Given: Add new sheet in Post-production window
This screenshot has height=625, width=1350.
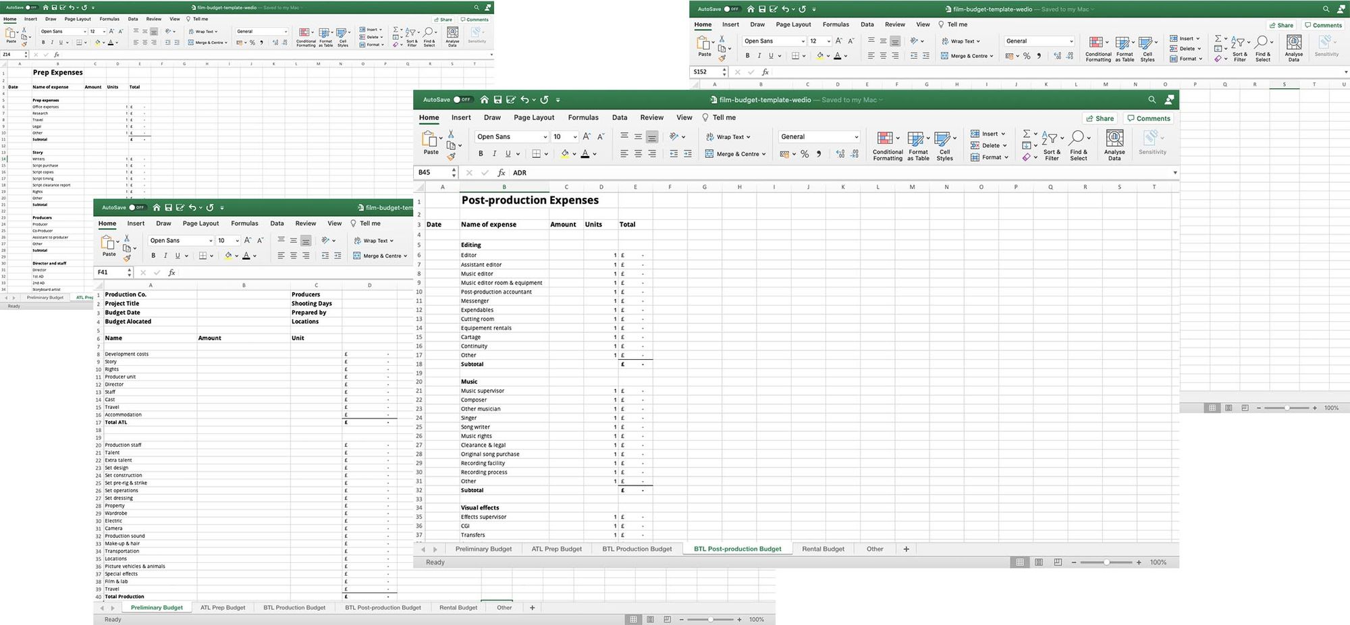Looking at the screenshot, I should [x=906, y=549].
